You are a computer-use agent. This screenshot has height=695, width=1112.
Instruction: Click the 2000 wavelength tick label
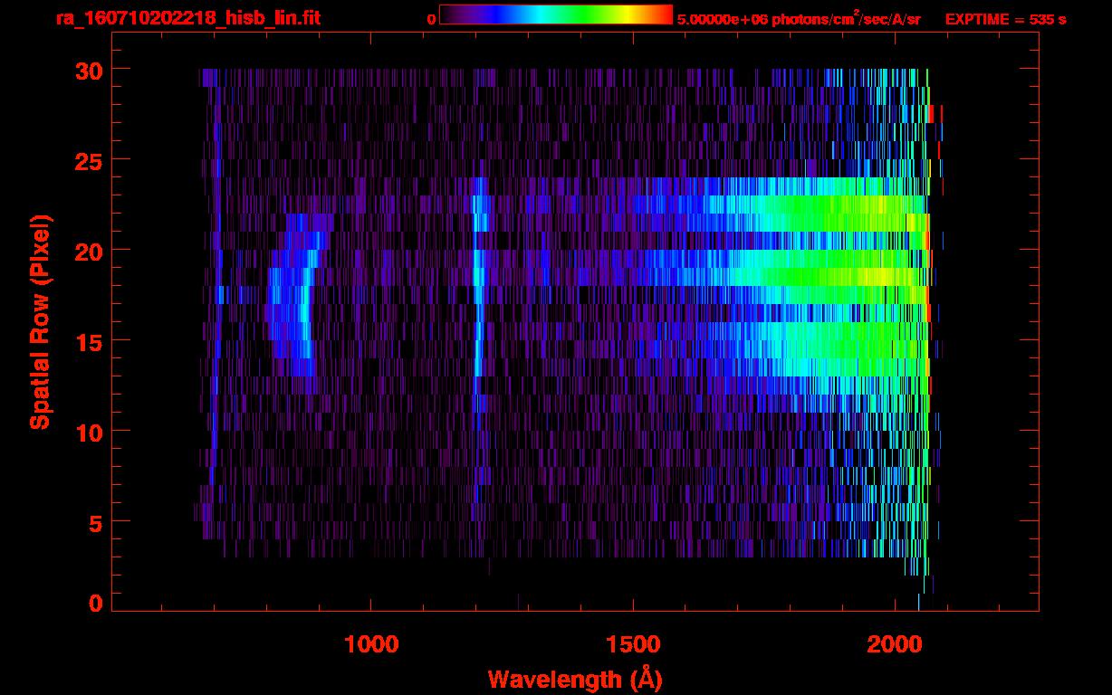point(895,643)
